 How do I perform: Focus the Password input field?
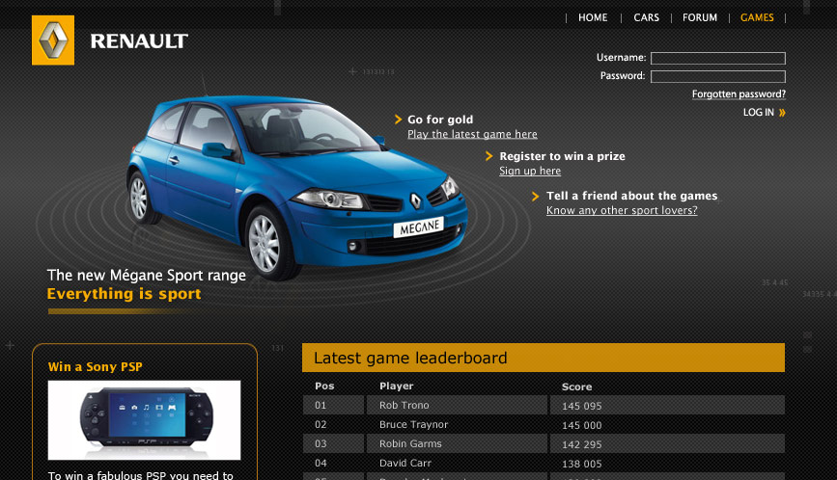pyautogui.click(x=718, y=77)
